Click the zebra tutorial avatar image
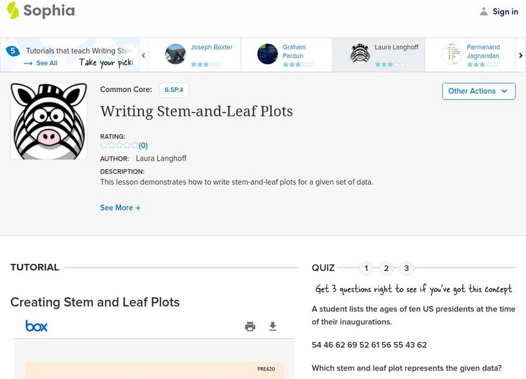 (x=49, y=121)
